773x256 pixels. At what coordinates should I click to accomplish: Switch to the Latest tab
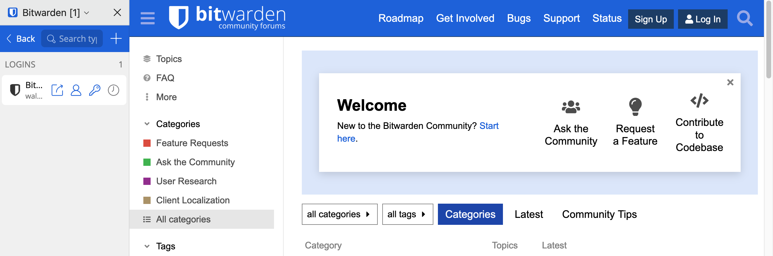click(529, 214)
